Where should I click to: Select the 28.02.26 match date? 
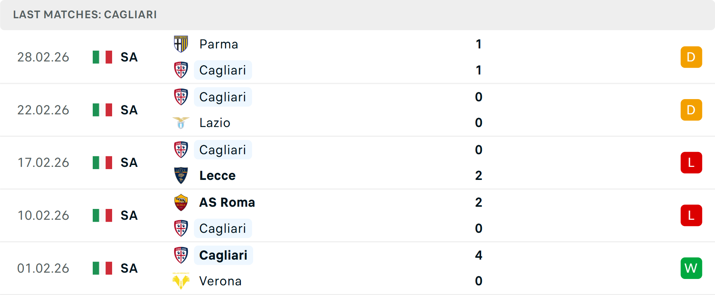pos(43,57)
